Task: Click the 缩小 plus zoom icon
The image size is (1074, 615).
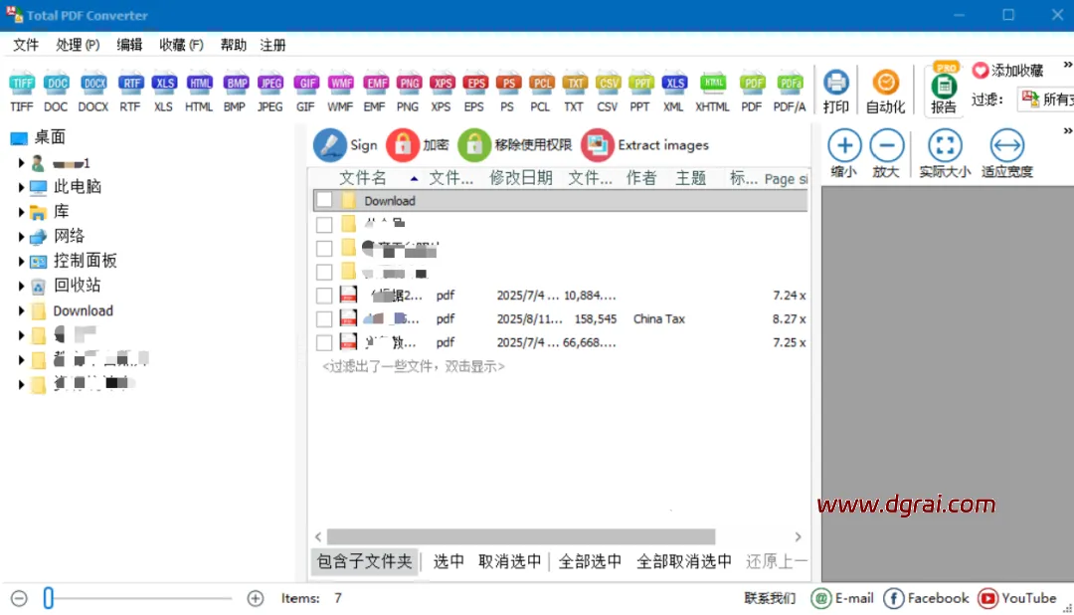Action: pos(844,153)
